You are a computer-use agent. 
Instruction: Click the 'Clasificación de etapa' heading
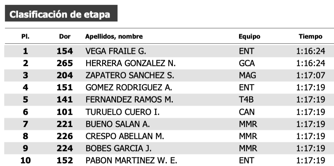tap(60, 15)
